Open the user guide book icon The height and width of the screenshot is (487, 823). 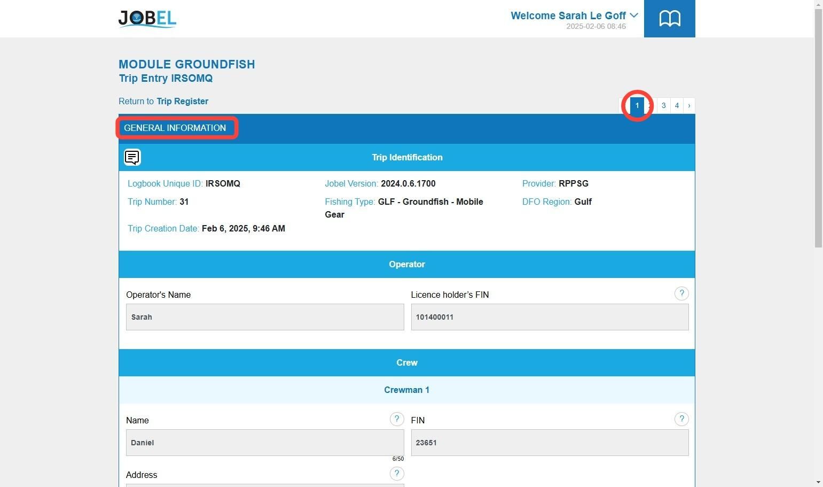coord(669,19)
